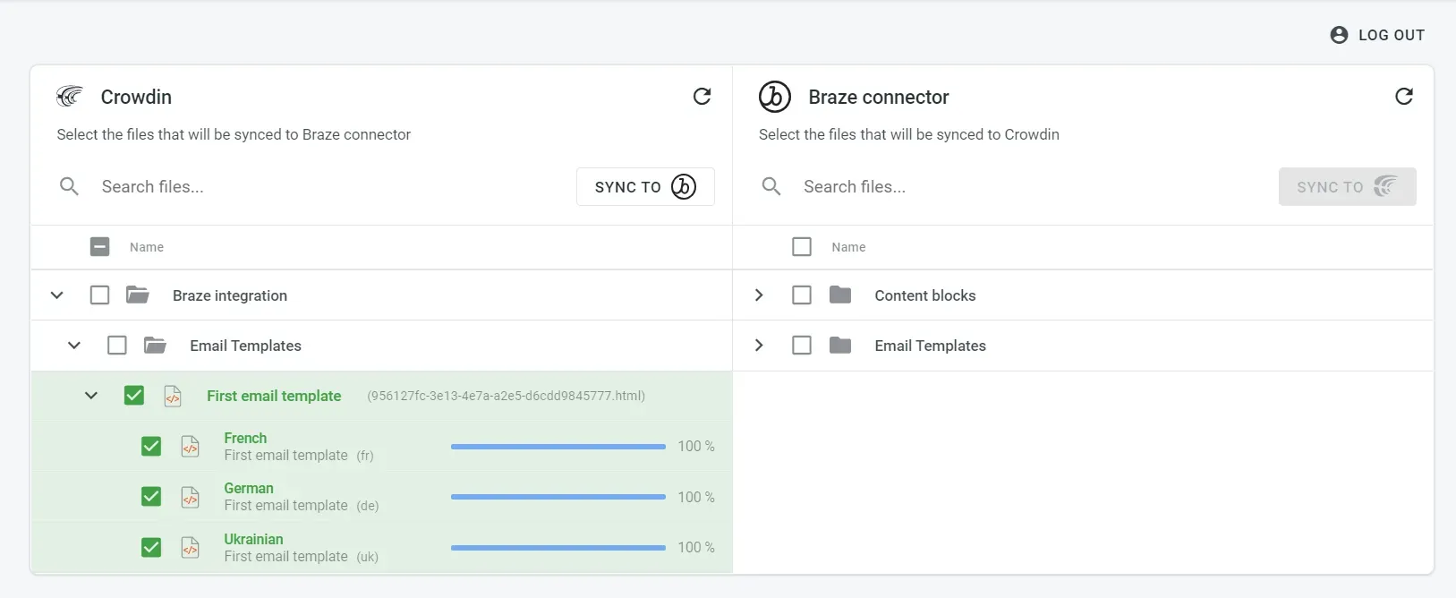Click the Braze connector logo icon
The width and height of the screenshot is (1456, 598).
point(775,96)
